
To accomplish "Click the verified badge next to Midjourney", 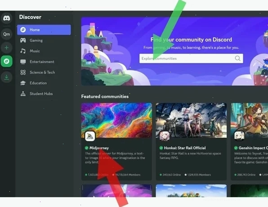I will [86, 148].
